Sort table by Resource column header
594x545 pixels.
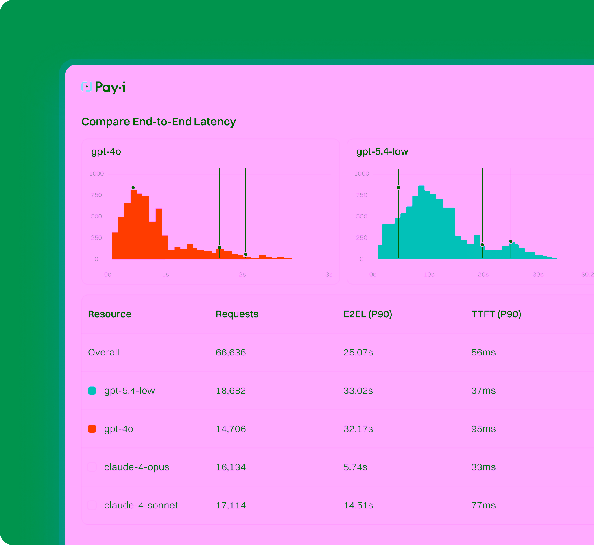point(109,314)
